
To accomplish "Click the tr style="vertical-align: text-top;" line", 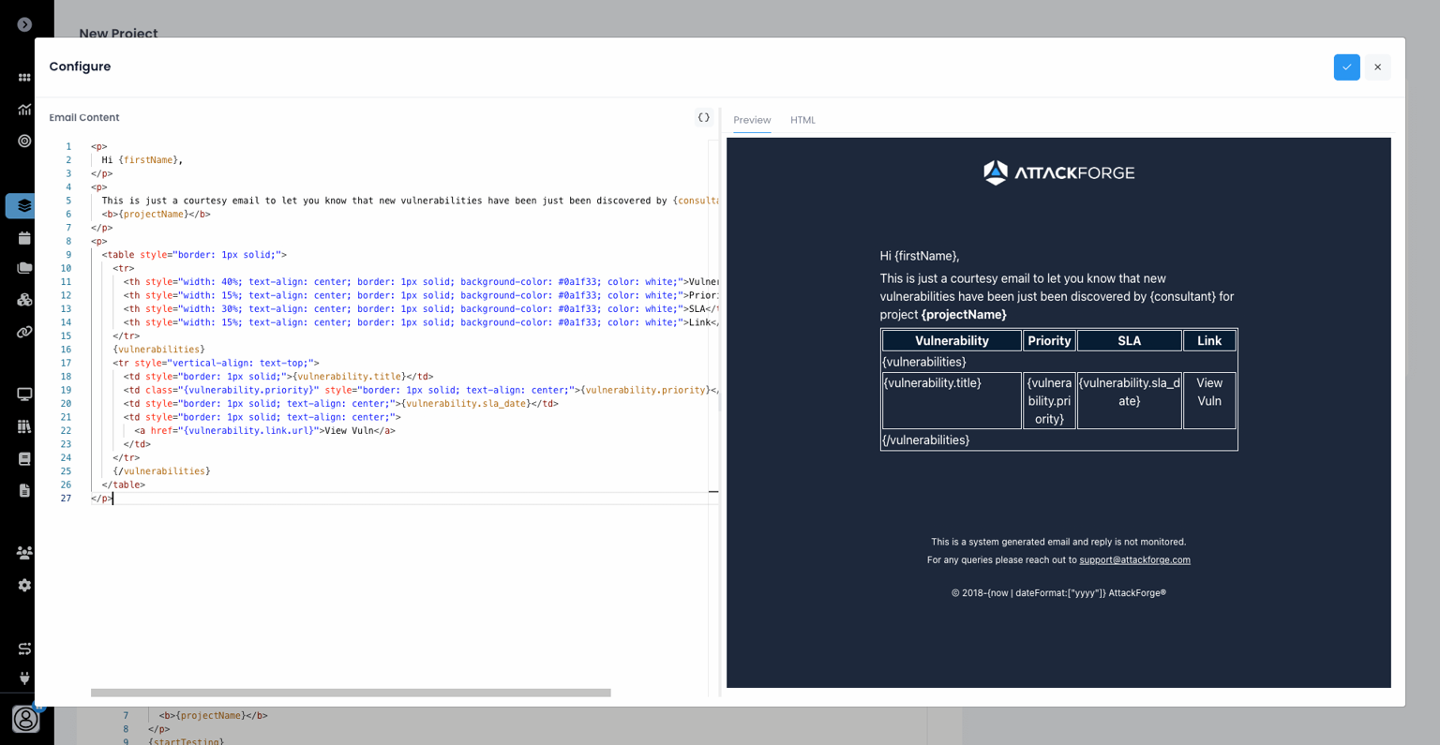I will point(217,364).
